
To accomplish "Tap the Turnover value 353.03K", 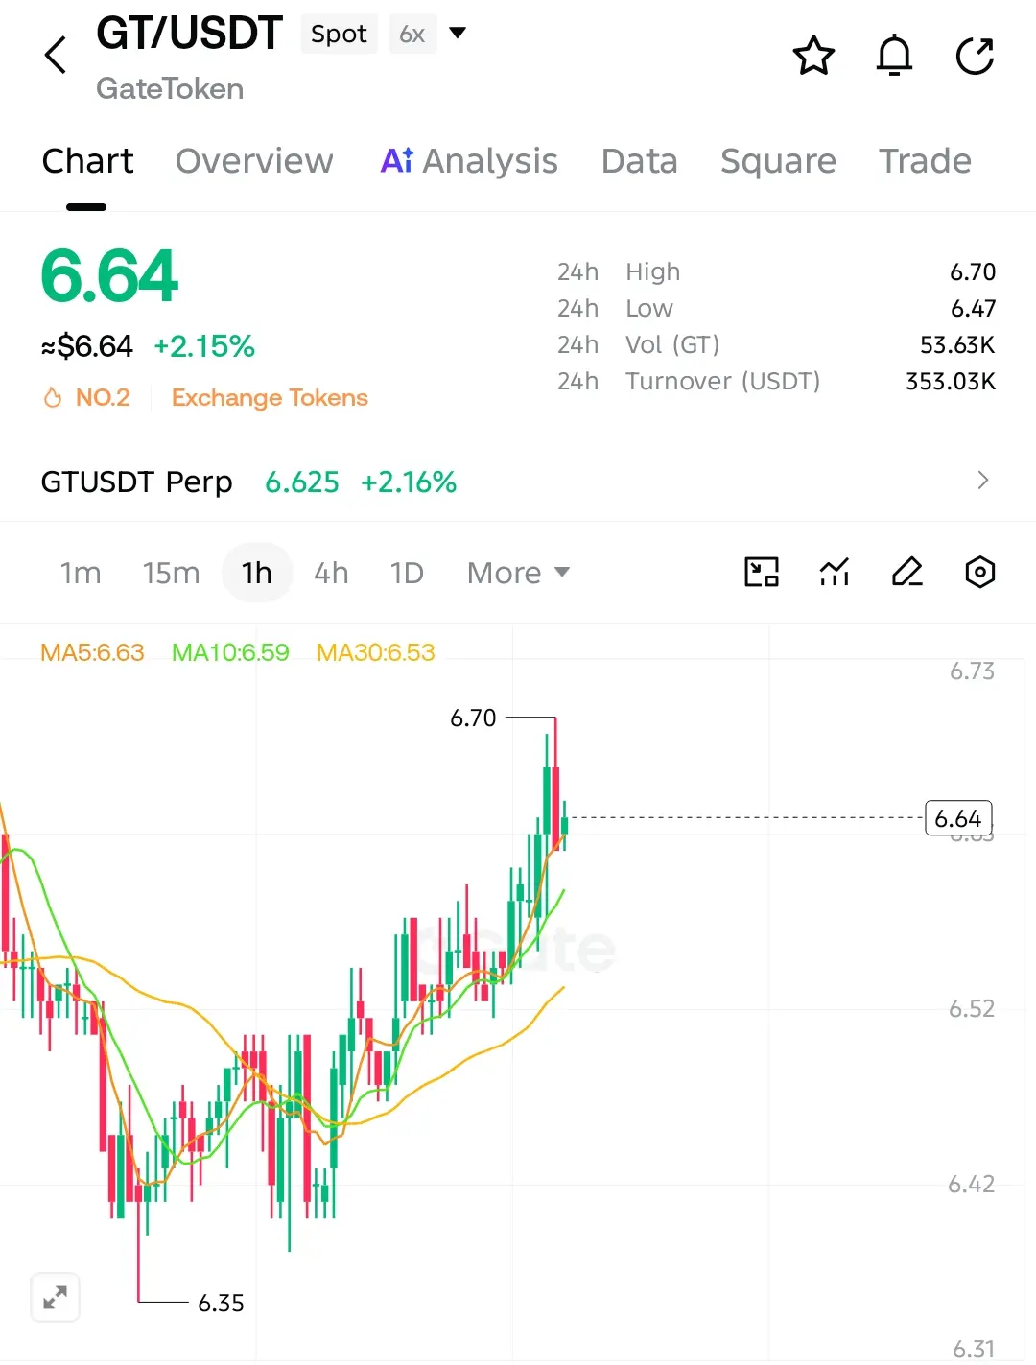I will [x=951, y=381].
